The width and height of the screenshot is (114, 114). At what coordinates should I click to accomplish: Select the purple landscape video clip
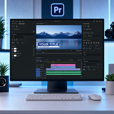click(x=63, y=70)
